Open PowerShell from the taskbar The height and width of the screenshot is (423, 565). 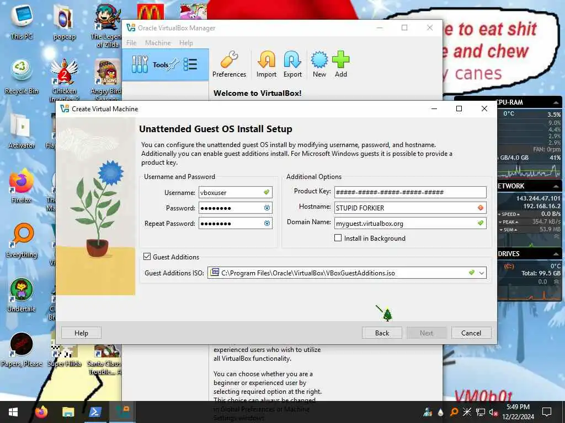95,412
